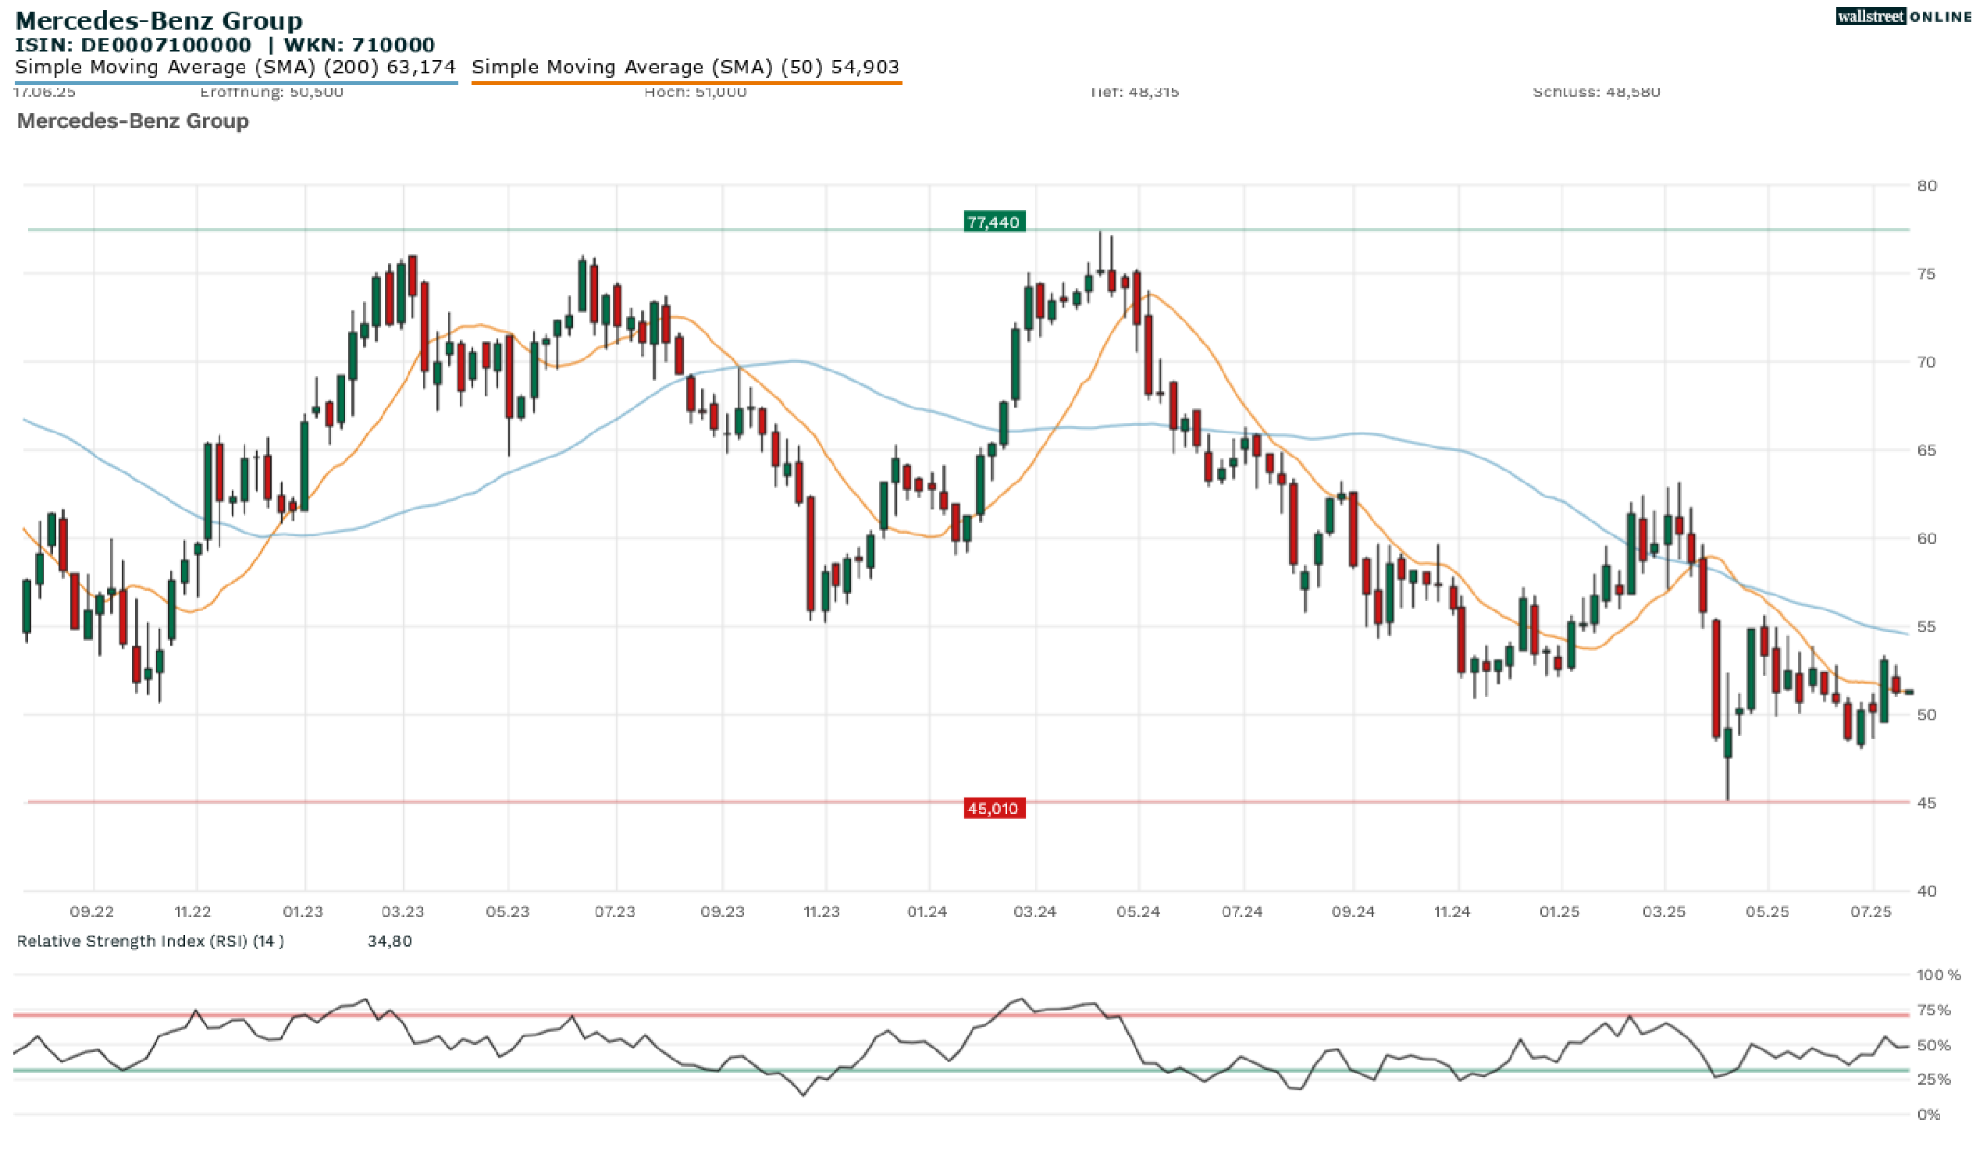Click the 03.24 x-axis date label

pyautogui.click(x=1034, y=912)
